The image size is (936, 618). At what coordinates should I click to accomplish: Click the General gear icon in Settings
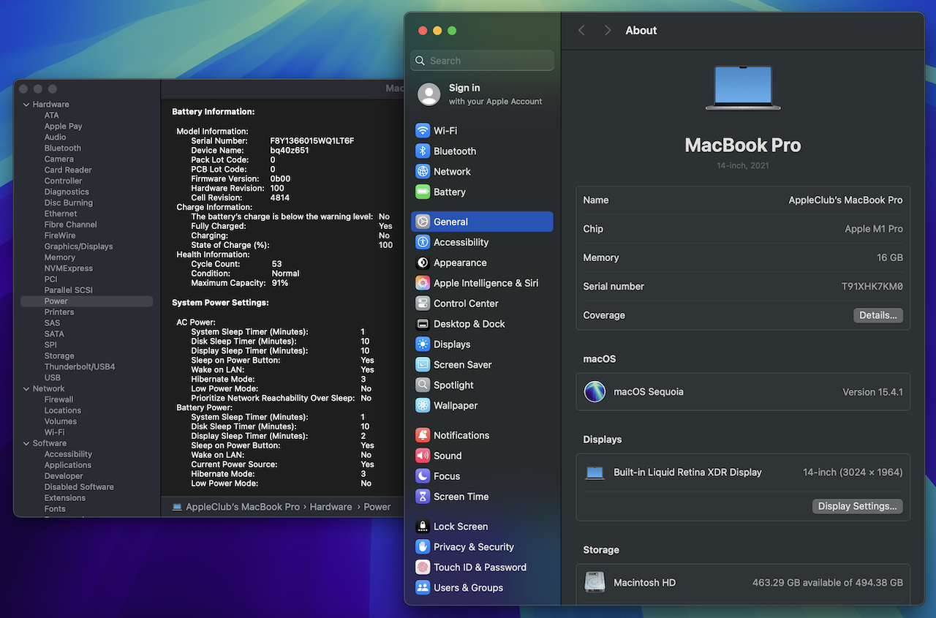pos(423,222)
